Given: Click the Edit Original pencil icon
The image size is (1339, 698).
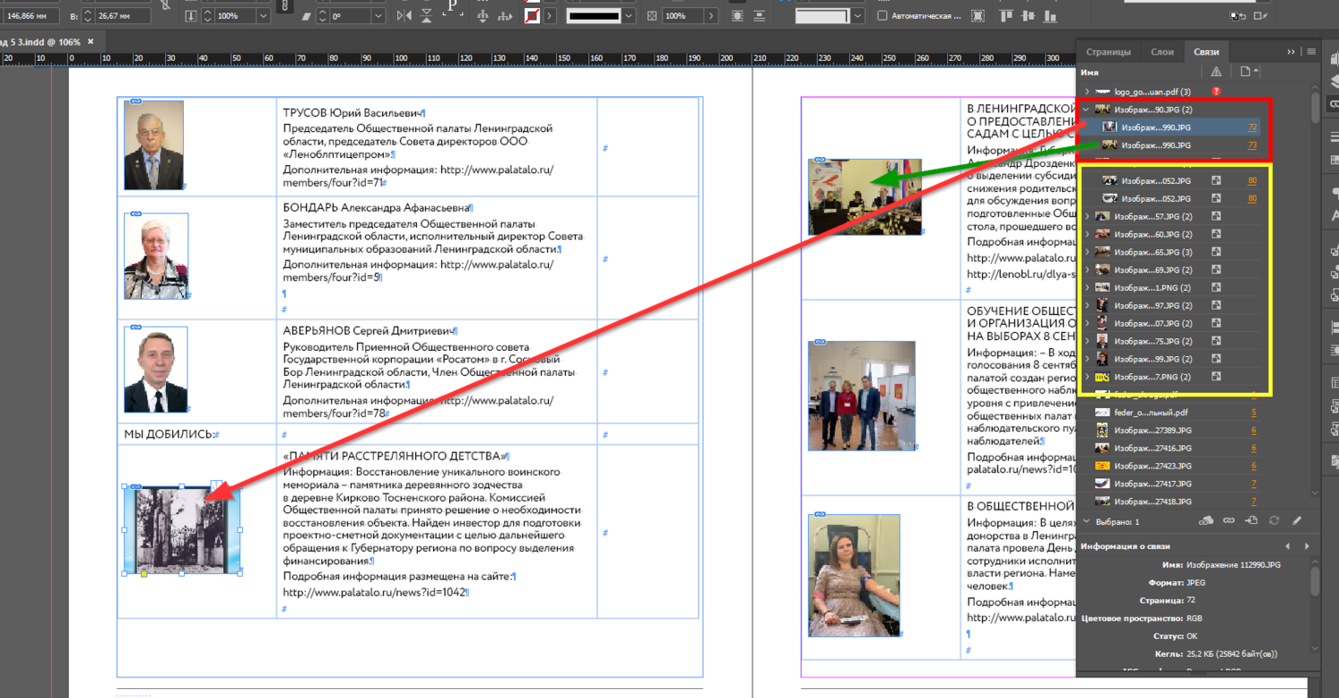Looking at the screenshot, I should pos(1296,520).
